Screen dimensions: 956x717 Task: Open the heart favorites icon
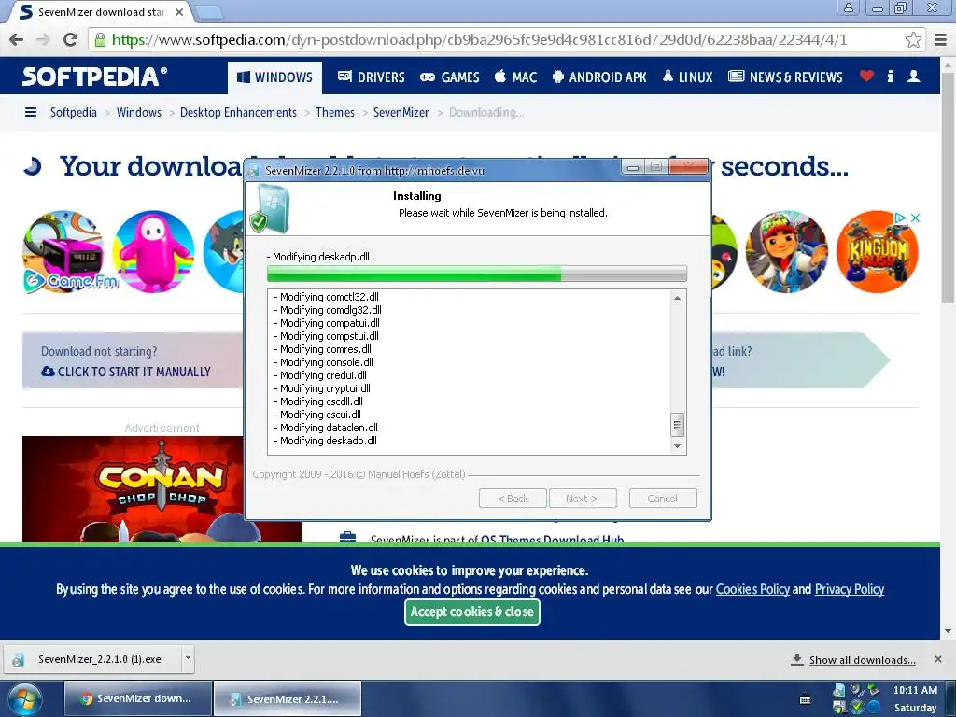coord(866,77)
